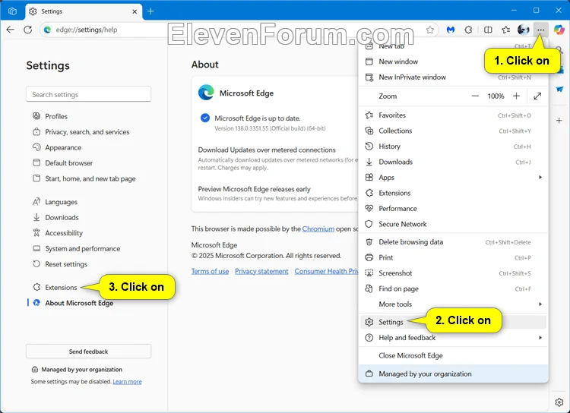Open the Learn more link
The width and height of the screenshot is (570, 413).
pyautogui.click(x=127, y=382)
